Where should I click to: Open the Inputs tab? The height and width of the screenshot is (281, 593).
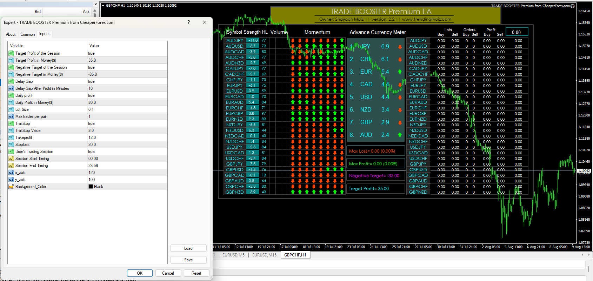[x=44, y=34]
